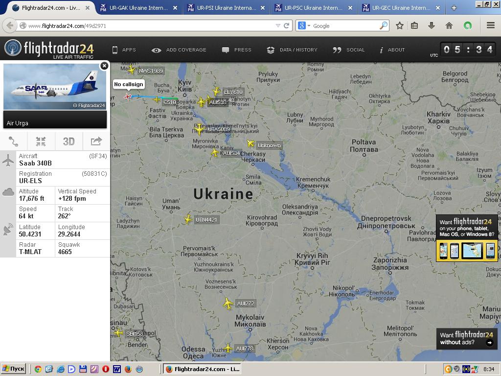Select the AUI272 plane icon on the map
Image resolution: width=501 pixels, height=376 pixels.
(x=228, y=304)
